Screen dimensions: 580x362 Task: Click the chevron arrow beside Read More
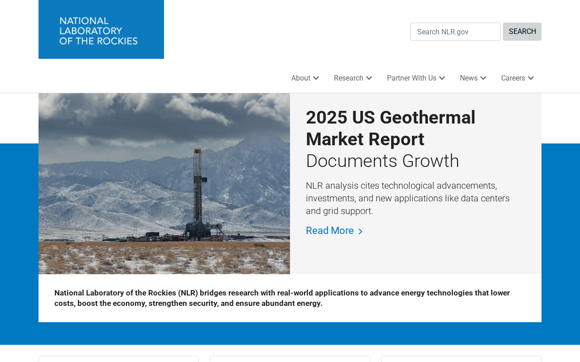click(360, 231)
